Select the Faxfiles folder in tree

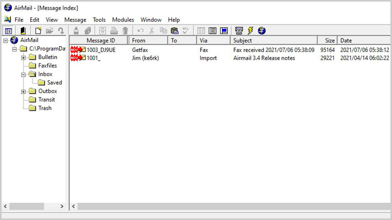(47, 66)
